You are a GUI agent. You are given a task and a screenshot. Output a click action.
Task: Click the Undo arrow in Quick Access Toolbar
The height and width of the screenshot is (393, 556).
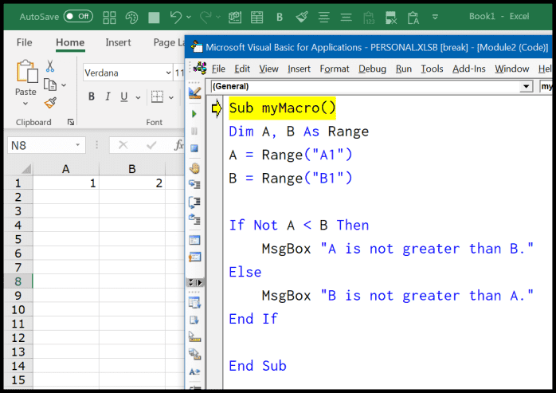pos(177,16)
